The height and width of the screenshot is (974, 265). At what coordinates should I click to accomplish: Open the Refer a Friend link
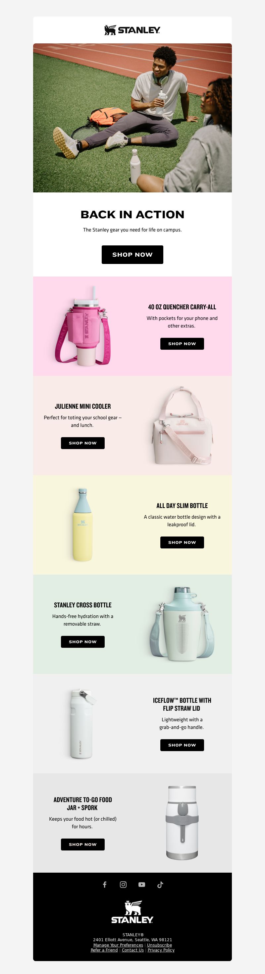104,950
